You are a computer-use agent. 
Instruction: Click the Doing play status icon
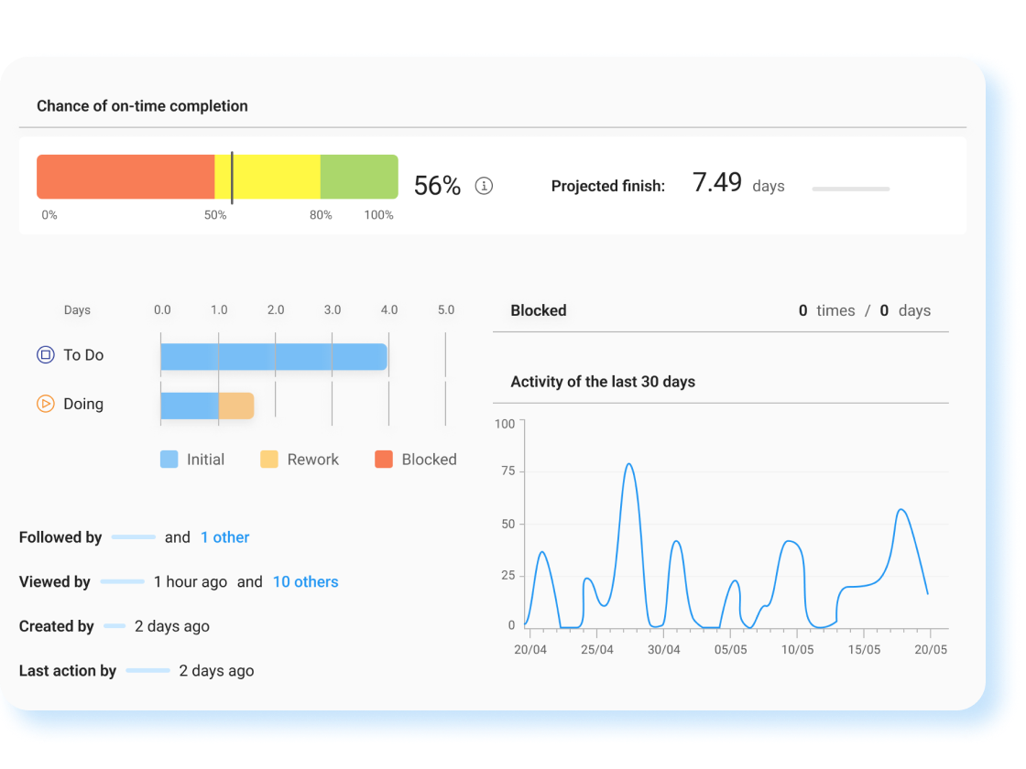46,404
